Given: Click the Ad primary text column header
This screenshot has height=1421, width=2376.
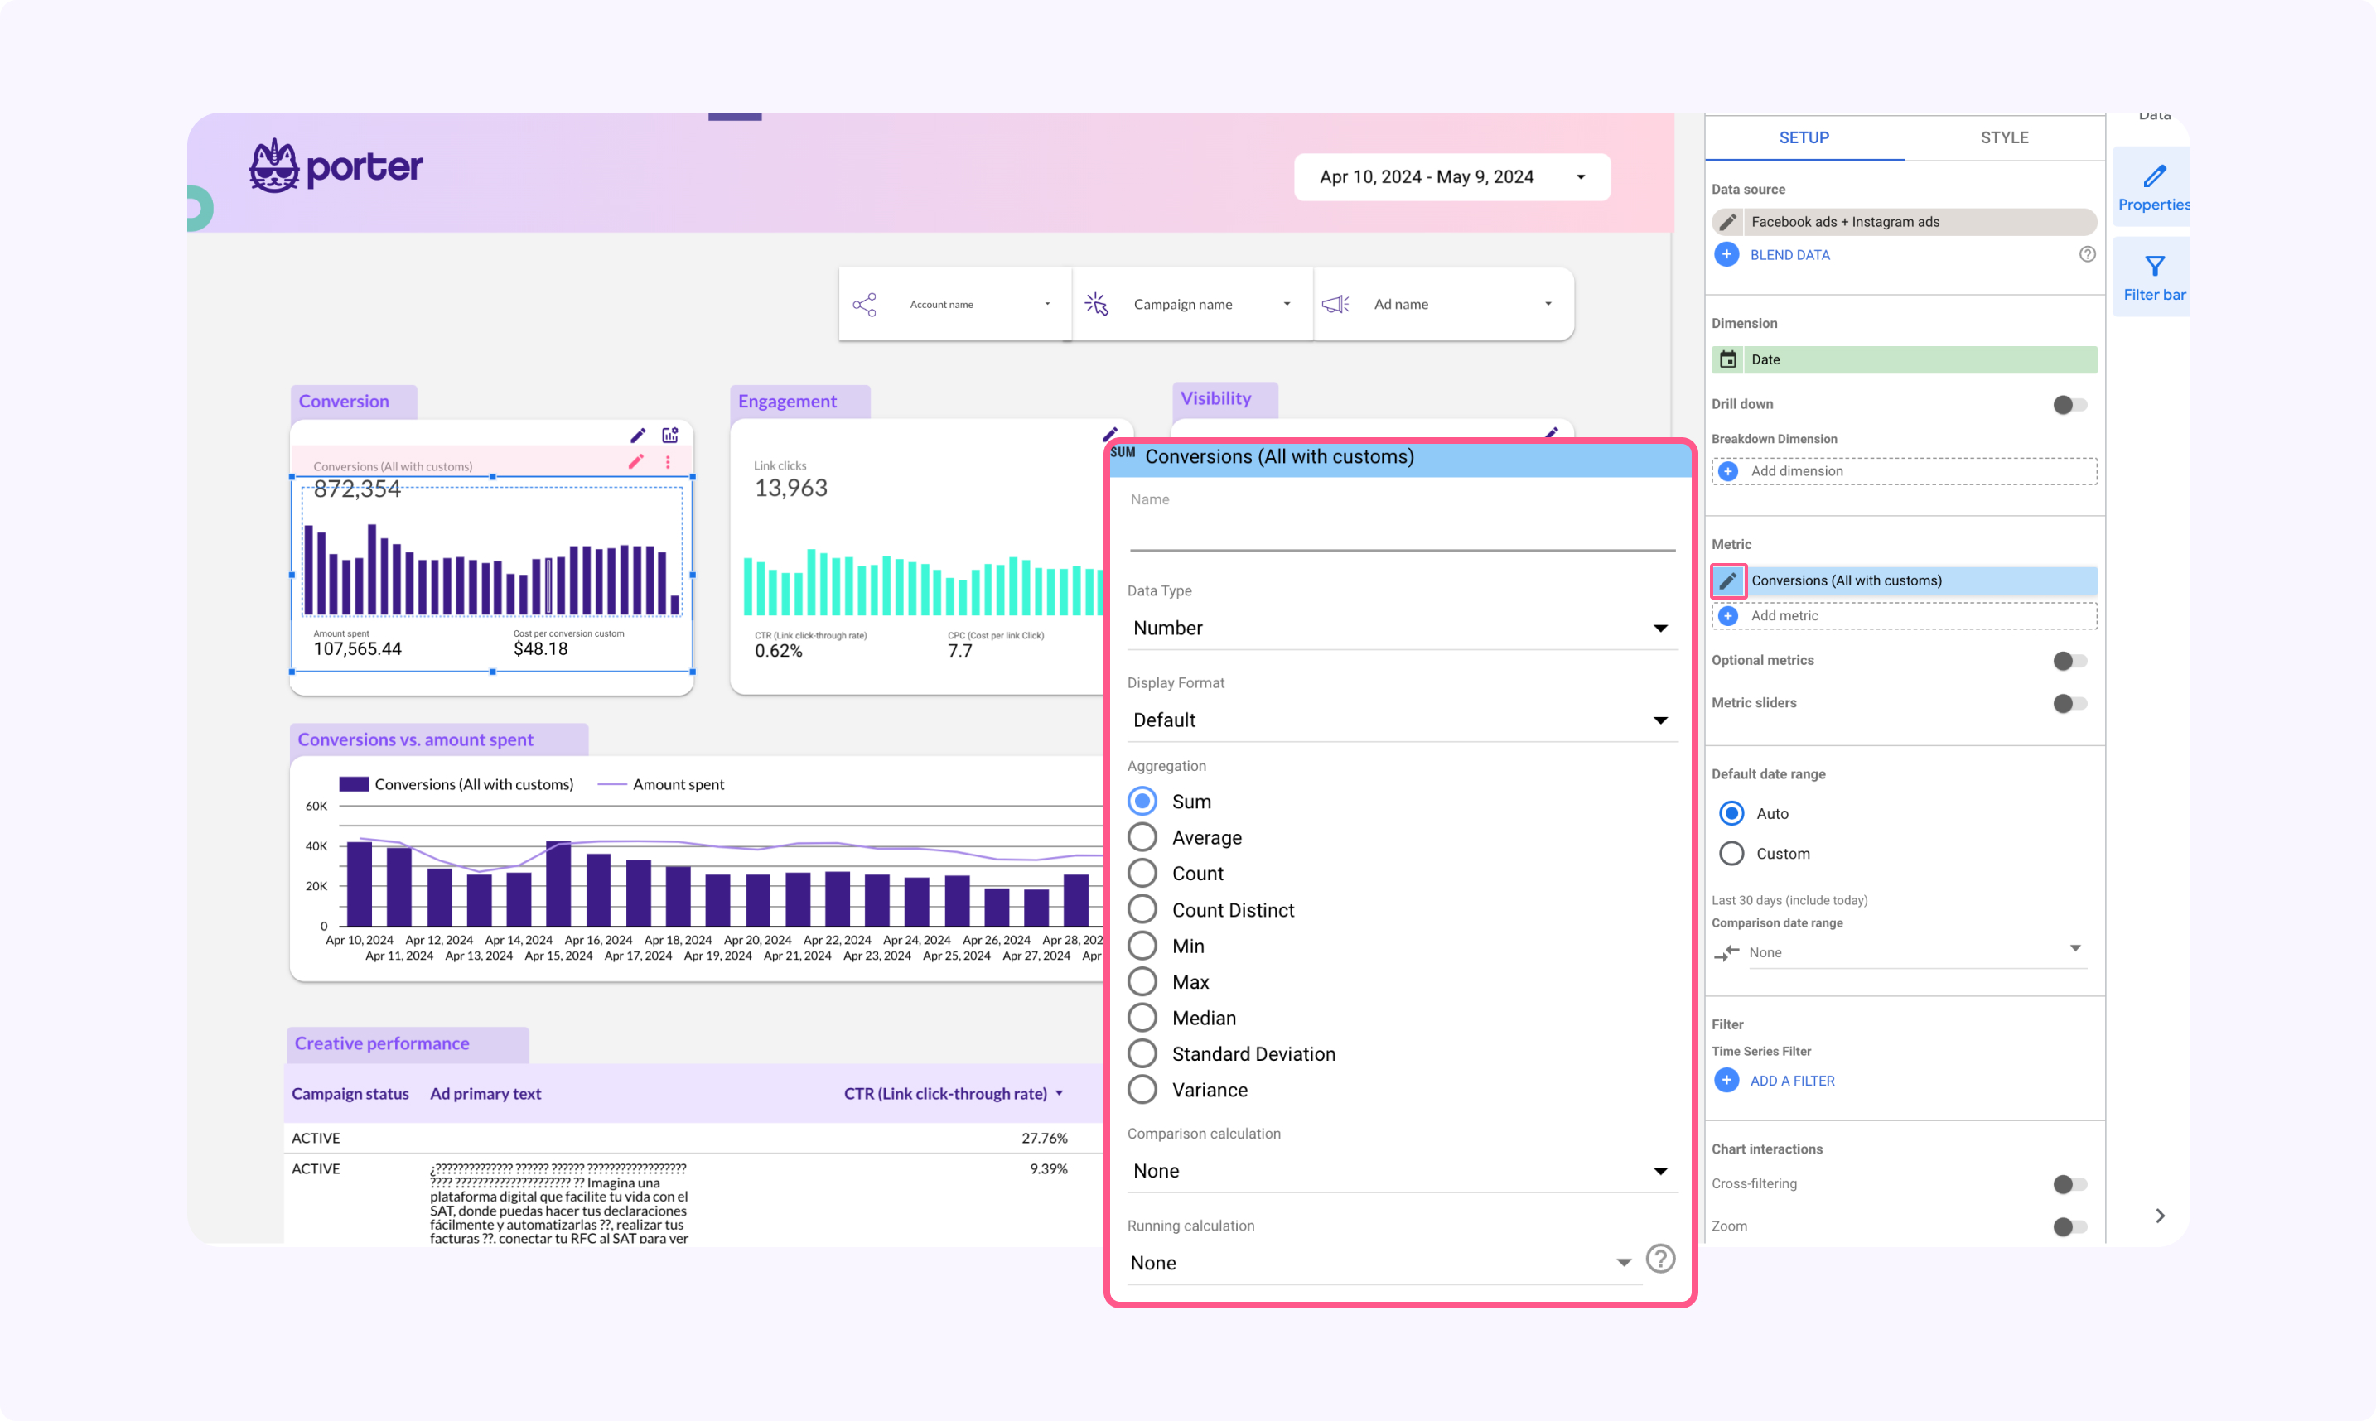Looking at the screenshot, I should [x=485, y=1094].
